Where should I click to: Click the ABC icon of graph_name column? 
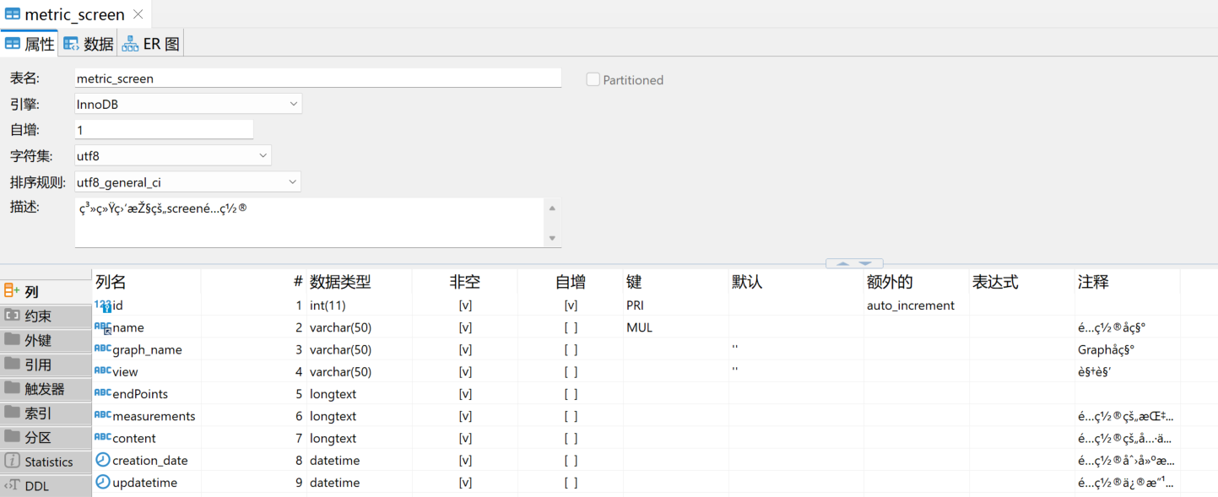coord(103,349)
